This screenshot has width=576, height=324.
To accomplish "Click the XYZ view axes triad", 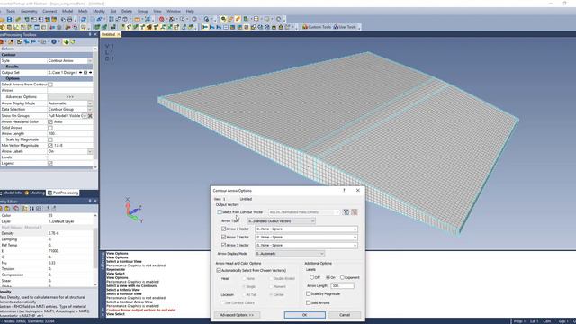I will click(x=133, y=211).
